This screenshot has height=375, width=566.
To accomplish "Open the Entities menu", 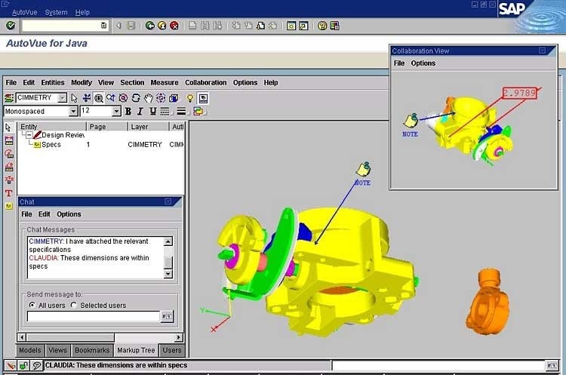I will (x=53, y=83).
